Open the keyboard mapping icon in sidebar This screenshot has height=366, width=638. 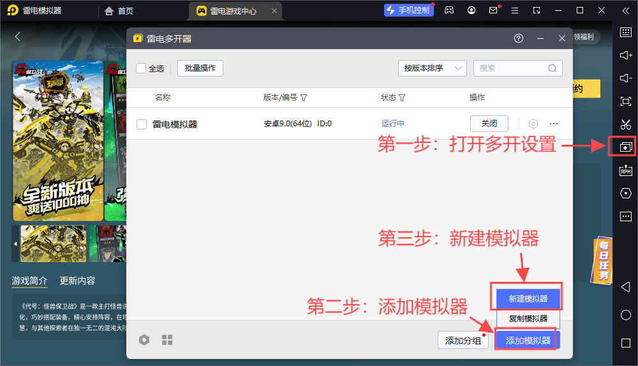coord(626,32)
